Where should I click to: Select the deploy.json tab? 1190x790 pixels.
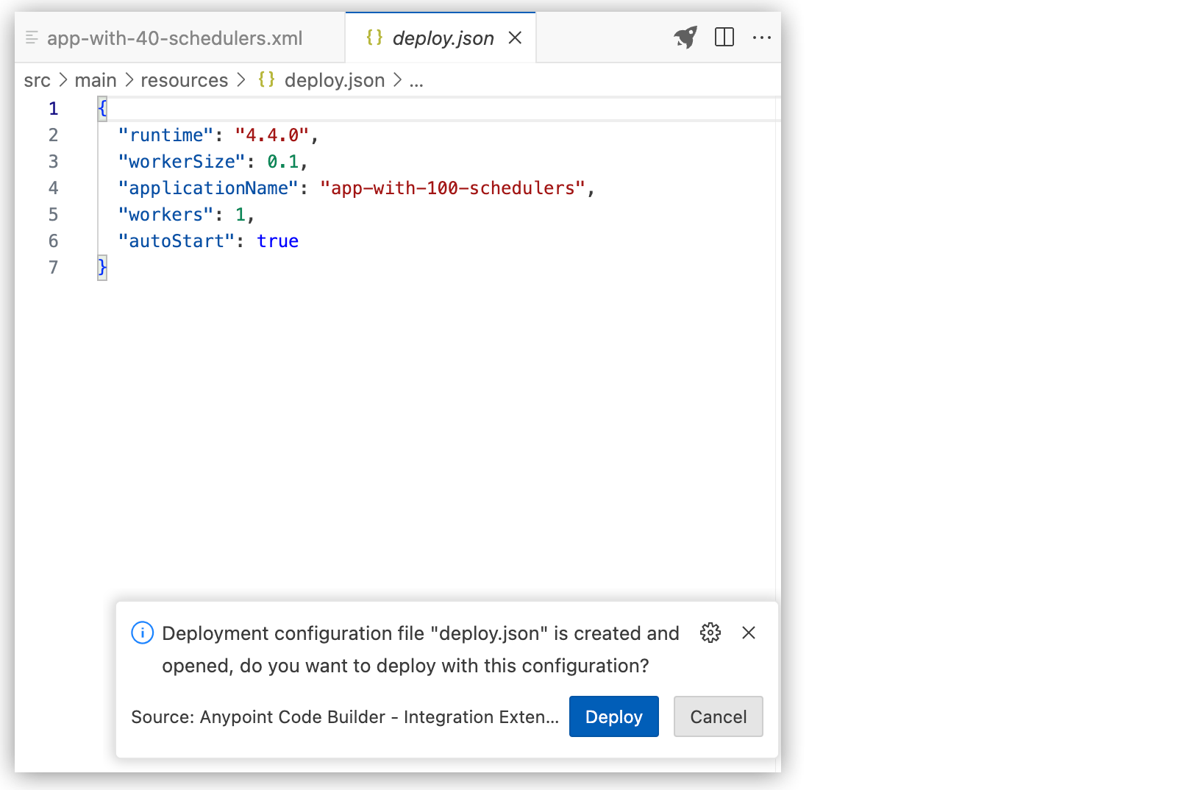pyautogui.click(x=443, y=38)
